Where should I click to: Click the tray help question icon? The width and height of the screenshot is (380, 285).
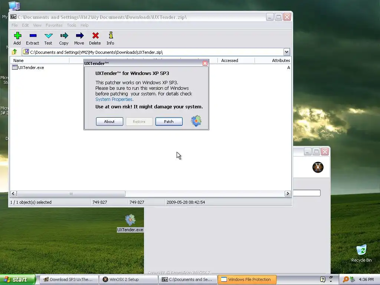(x=322, y=279)
